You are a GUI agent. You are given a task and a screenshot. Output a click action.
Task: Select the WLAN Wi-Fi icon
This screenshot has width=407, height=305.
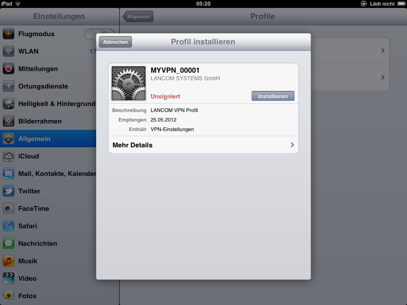click(x=9, y=51)
